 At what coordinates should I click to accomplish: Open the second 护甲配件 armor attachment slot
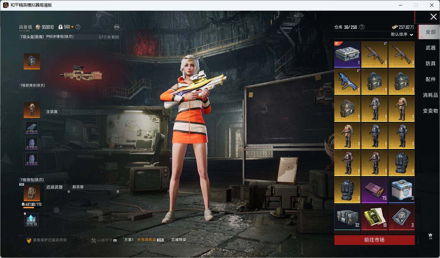pos(32,143)
